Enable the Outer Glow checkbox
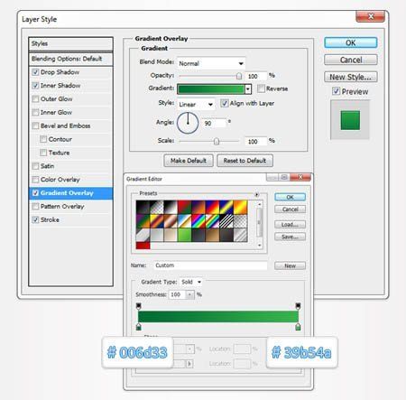 coord(35,99)
